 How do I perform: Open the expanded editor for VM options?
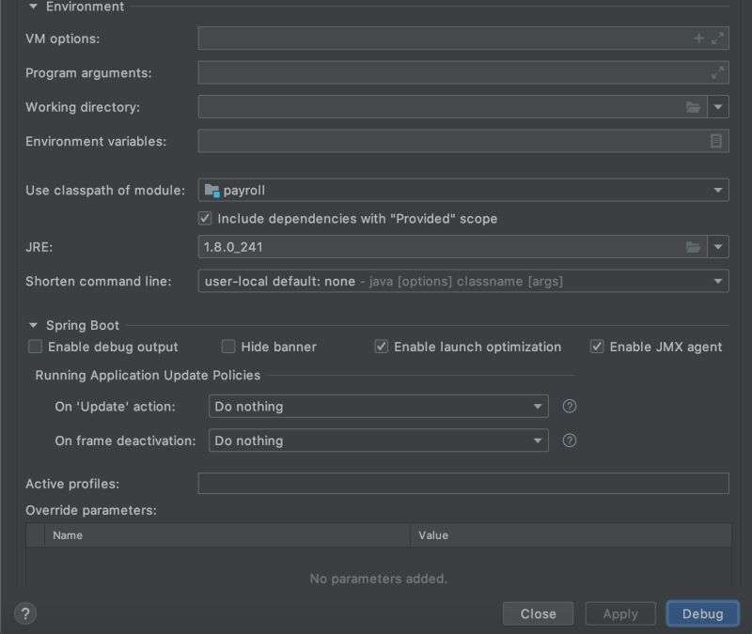716,38
